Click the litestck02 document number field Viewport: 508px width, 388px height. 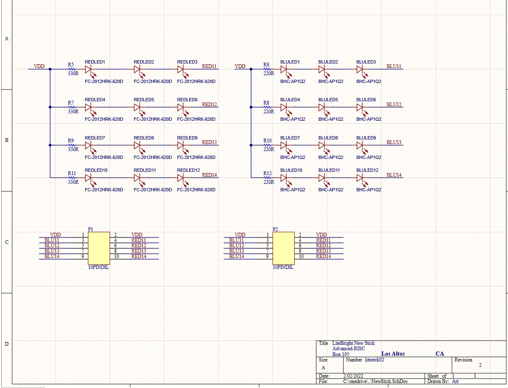point(374,360)
